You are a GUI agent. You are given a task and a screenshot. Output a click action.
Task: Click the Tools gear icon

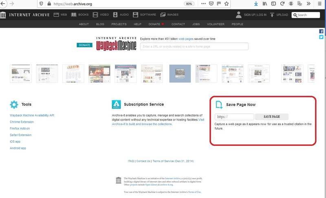click(14, 105)
